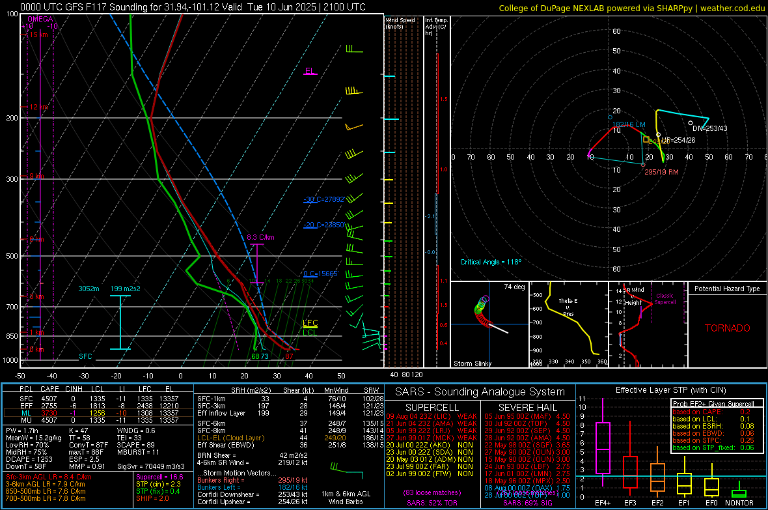Click the Potential Hazard Type header
The image size is (768, 510).
(727, 289)
